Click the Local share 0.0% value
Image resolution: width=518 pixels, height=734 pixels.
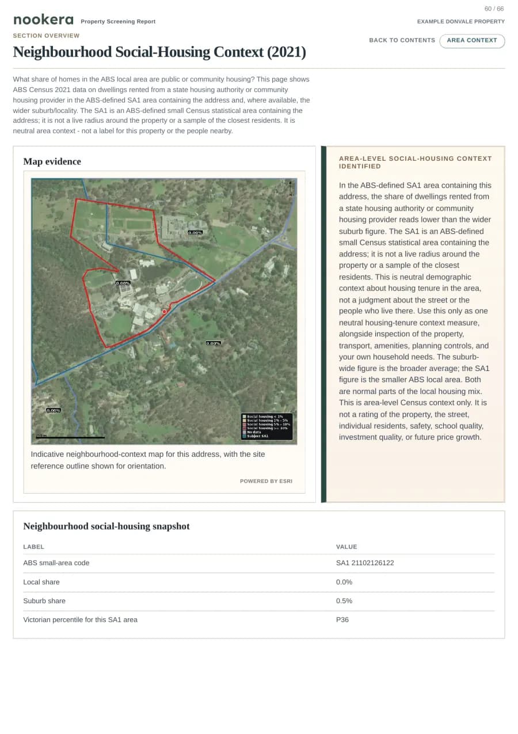344,582
